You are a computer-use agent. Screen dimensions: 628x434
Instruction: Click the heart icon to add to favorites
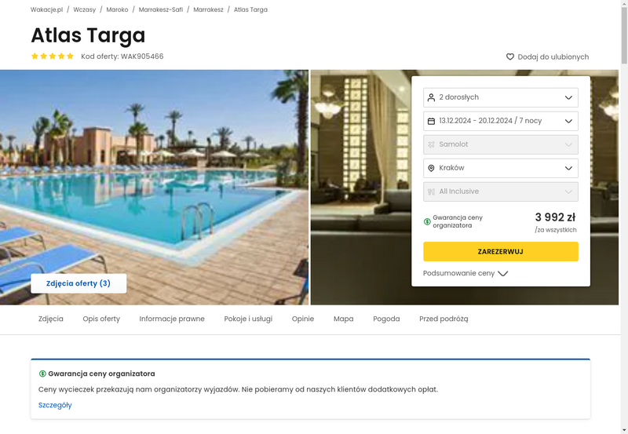coord(509,57)
